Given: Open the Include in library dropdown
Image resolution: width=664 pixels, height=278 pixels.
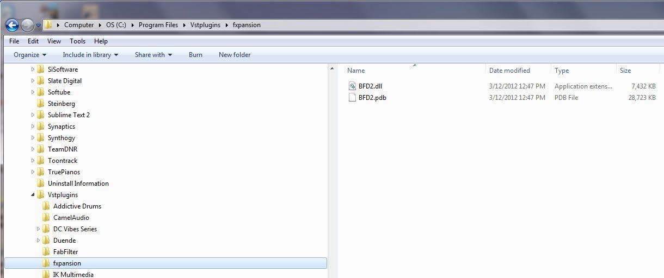Looking at the screenshot, I should (x=90, y=55).
